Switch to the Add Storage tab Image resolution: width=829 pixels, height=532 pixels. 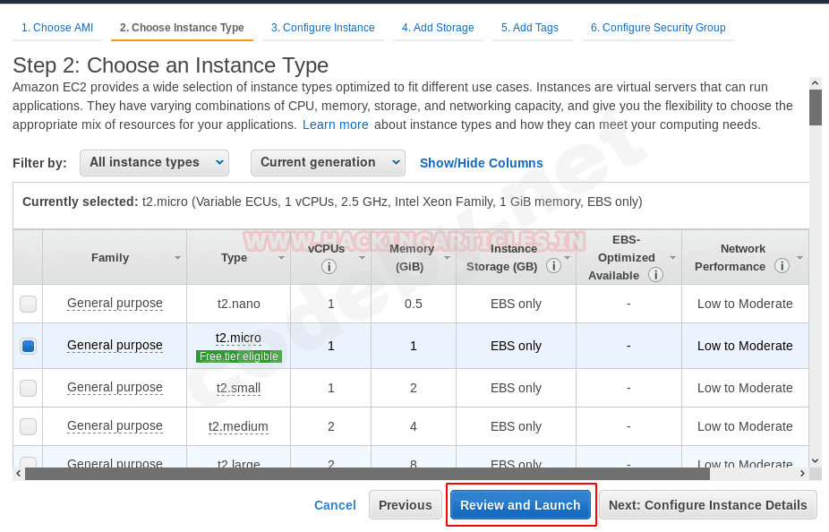pyautogui.click(x=438, y=28)
